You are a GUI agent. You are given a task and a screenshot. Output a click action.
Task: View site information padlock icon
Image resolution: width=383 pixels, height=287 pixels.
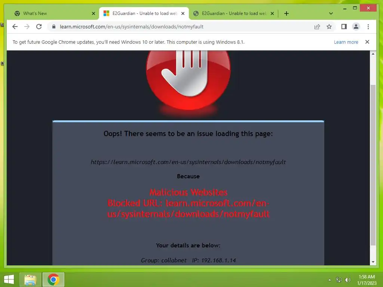pyautogui.click(x=54, y=27)
